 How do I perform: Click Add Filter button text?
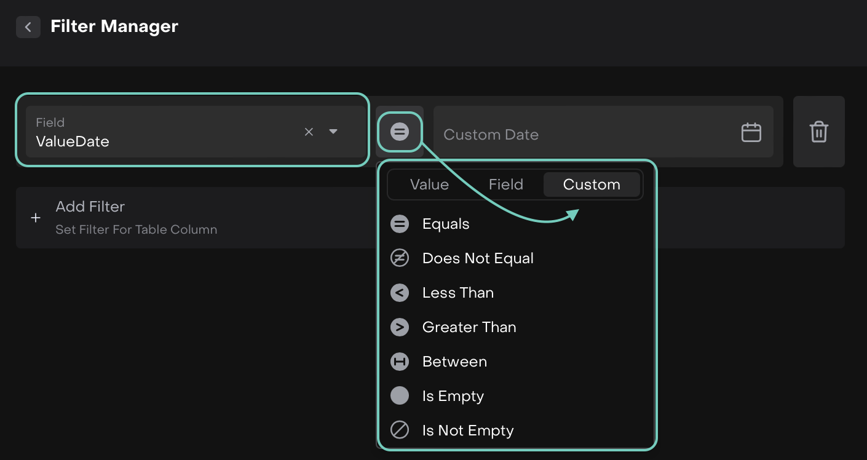(90, 207)
